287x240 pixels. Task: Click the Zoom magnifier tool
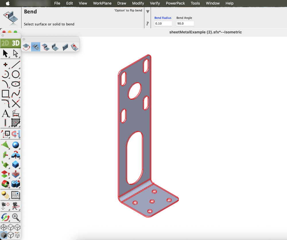(16, 217)
